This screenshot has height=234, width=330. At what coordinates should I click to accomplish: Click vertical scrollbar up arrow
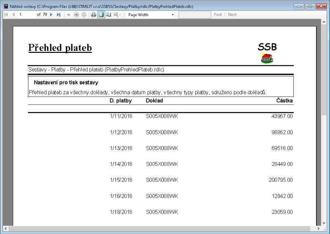pos(324,22)
